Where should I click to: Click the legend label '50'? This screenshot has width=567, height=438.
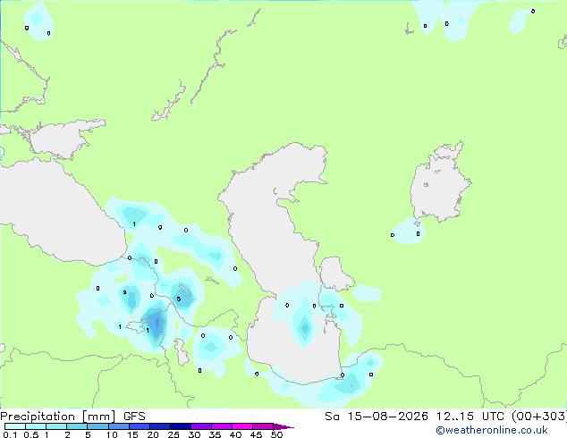[x=277, y=434]
